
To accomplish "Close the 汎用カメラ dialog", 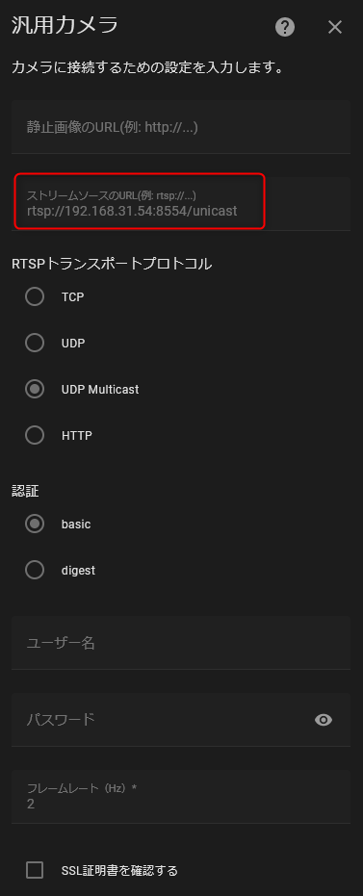I will click(335, 27).
